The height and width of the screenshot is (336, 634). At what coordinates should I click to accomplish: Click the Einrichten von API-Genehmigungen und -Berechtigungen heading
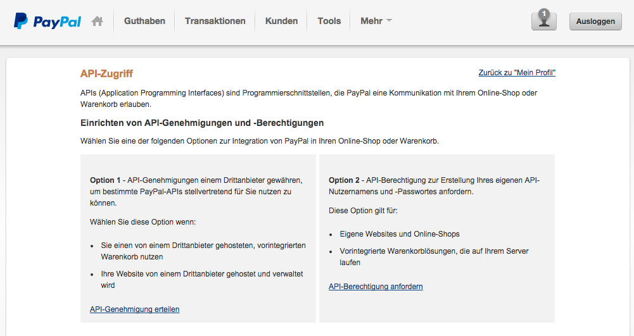202,123
